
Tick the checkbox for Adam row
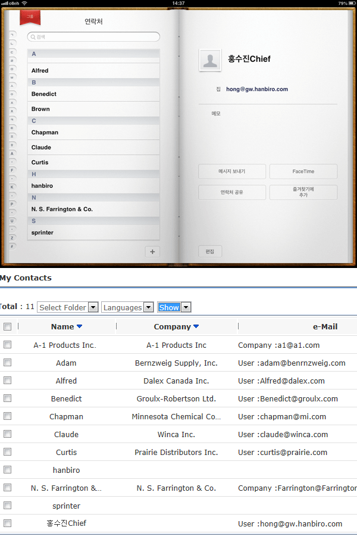(7, 362)
